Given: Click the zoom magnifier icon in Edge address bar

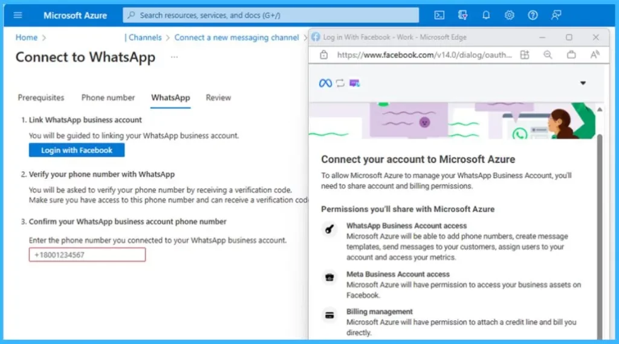Looking at the screenshot, I should point(548,55).
